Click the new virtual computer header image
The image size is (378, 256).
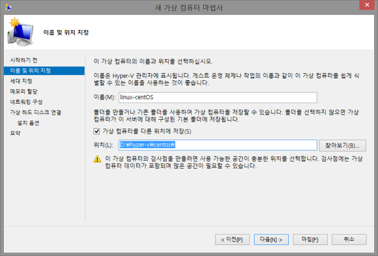click(x=20, y=32)
